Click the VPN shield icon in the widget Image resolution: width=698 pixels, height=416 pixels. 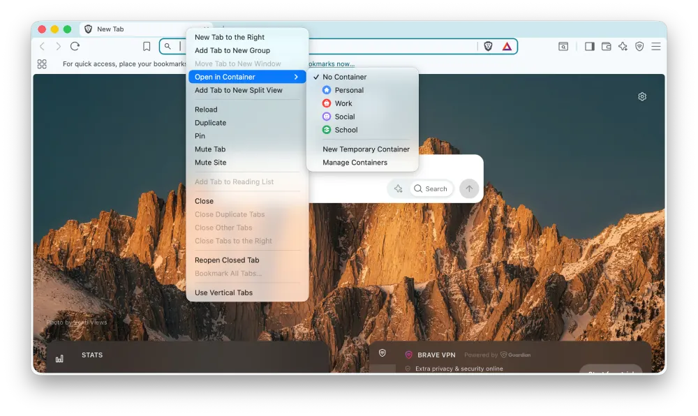pyautogui.click(x=383, y=353)
